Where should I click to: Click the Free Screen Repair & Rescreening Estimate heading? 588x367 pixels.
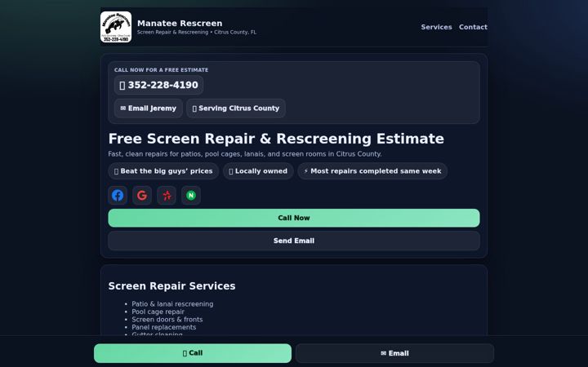[276, 139]
